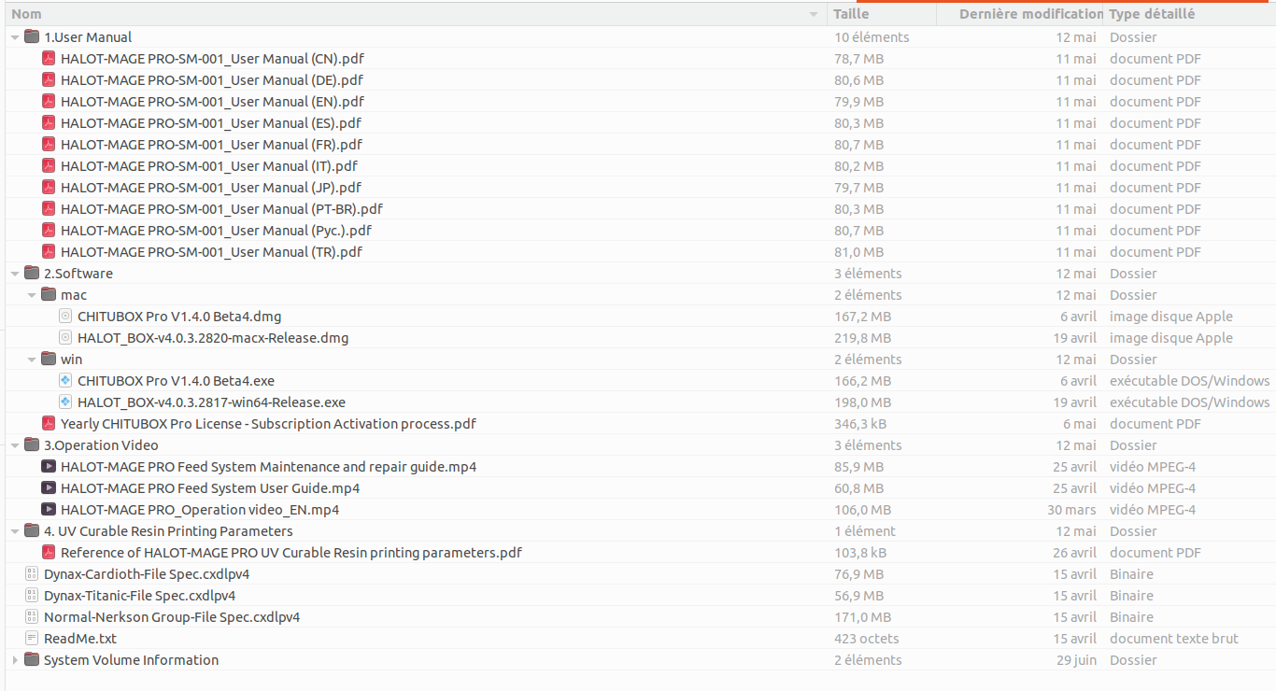
Task: Click the type label document texte brut
Action: click(x=1174, y=639)
